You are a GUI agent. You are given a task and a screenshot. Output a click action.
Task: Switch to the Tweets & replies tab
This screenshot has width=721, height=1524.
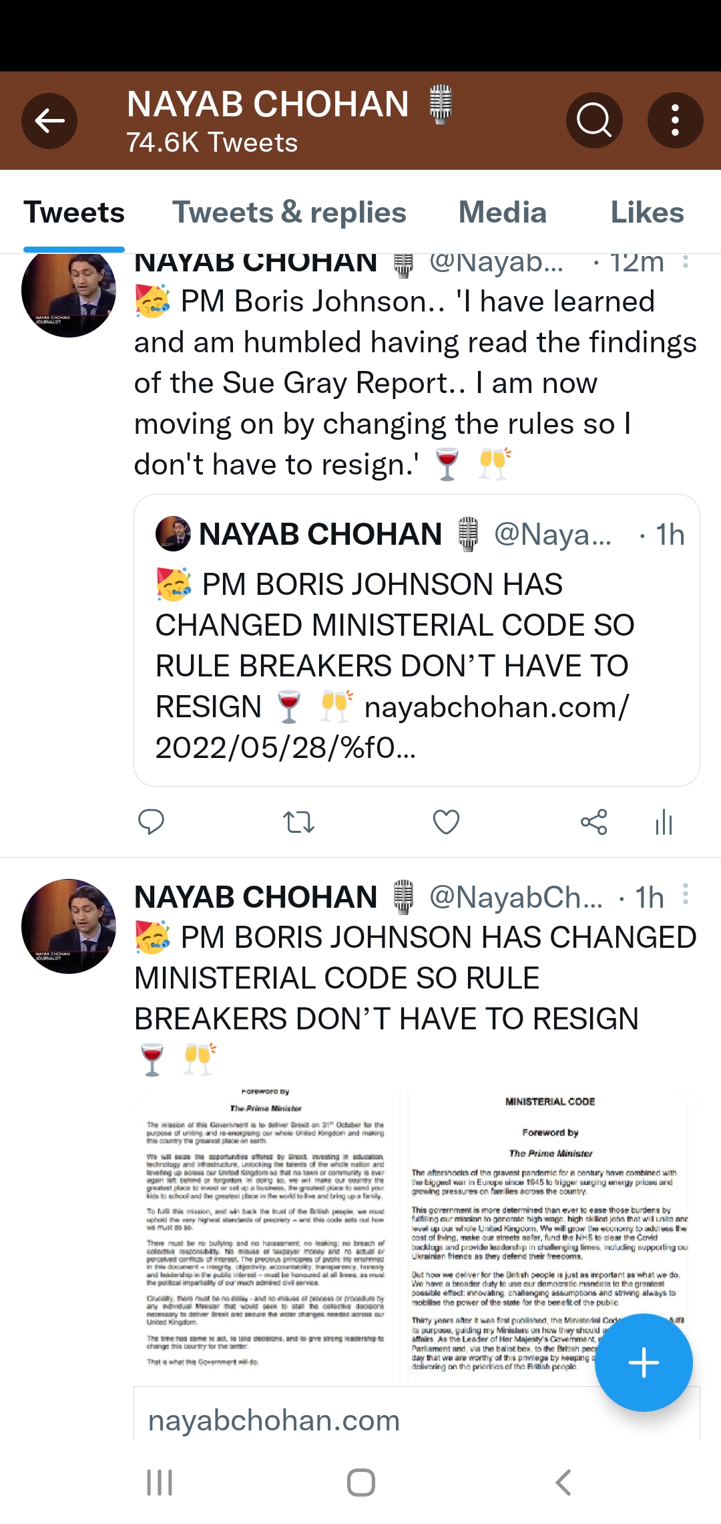[x=289, y=213]
